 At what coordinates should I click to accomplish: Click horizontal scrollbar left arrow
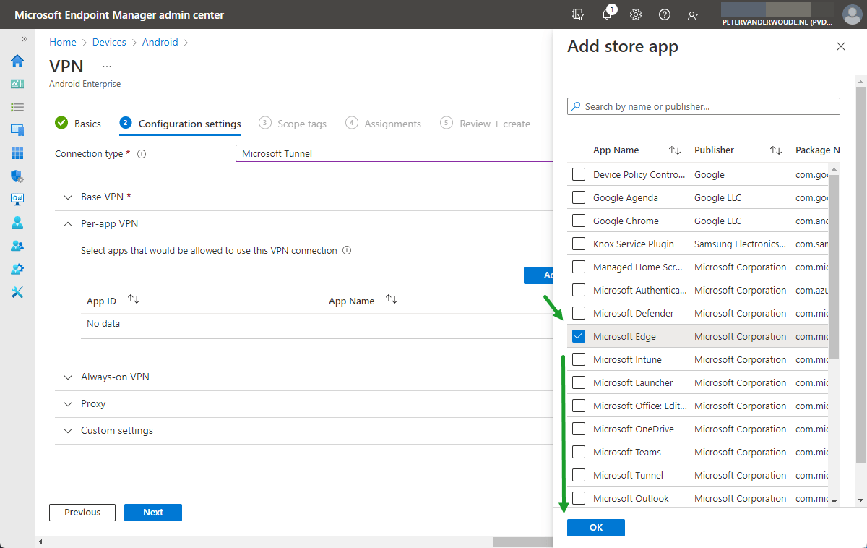(x=40, y=541)
